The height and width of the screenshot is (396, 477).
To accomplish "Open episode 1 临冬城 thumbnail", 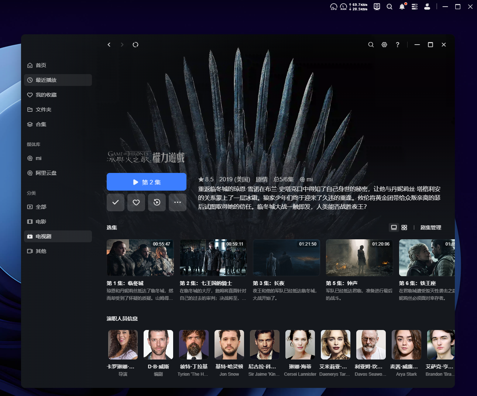I will point(140,258).
